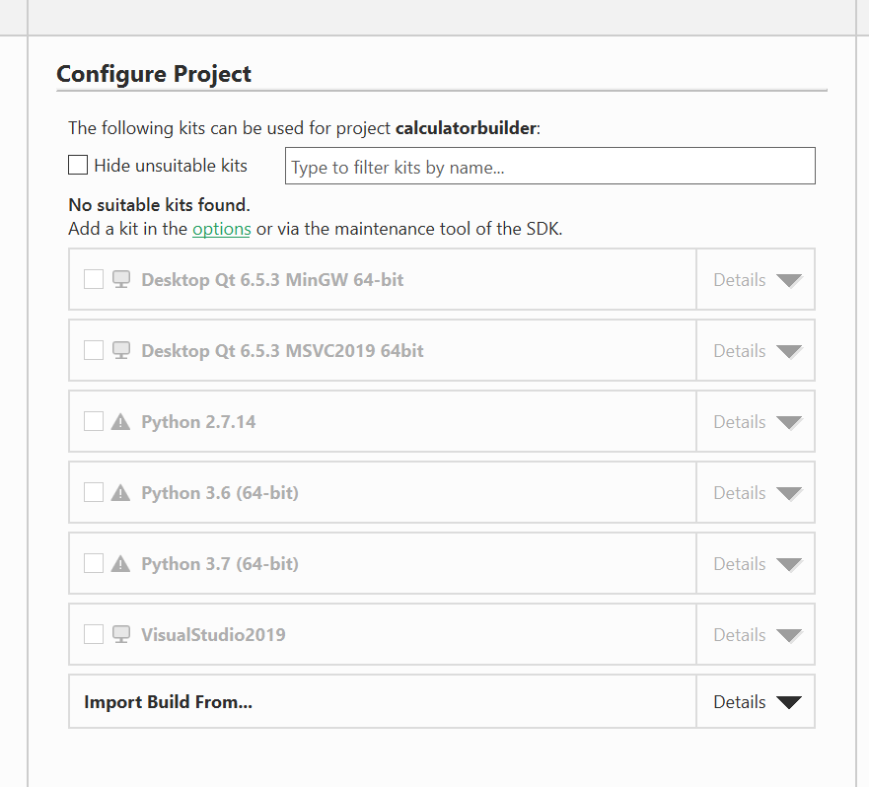Click warning icon next to Python 3.7 (64-bit)
This screenshot has height=787, width=869.
point(121,563)
